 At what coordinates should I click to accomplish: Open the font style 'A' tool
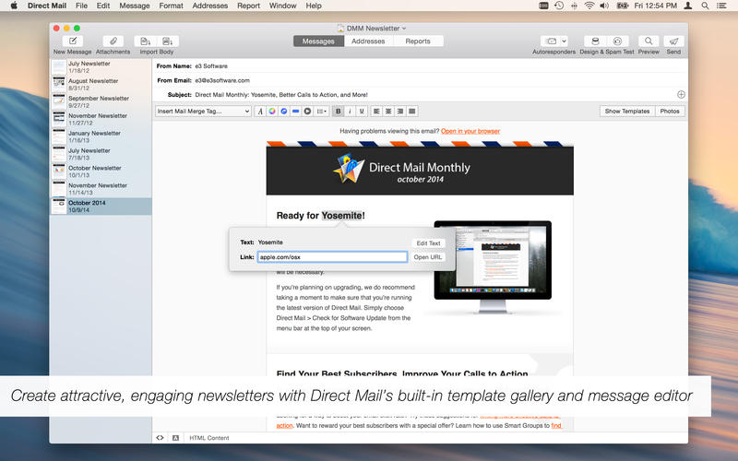[259, 112]
